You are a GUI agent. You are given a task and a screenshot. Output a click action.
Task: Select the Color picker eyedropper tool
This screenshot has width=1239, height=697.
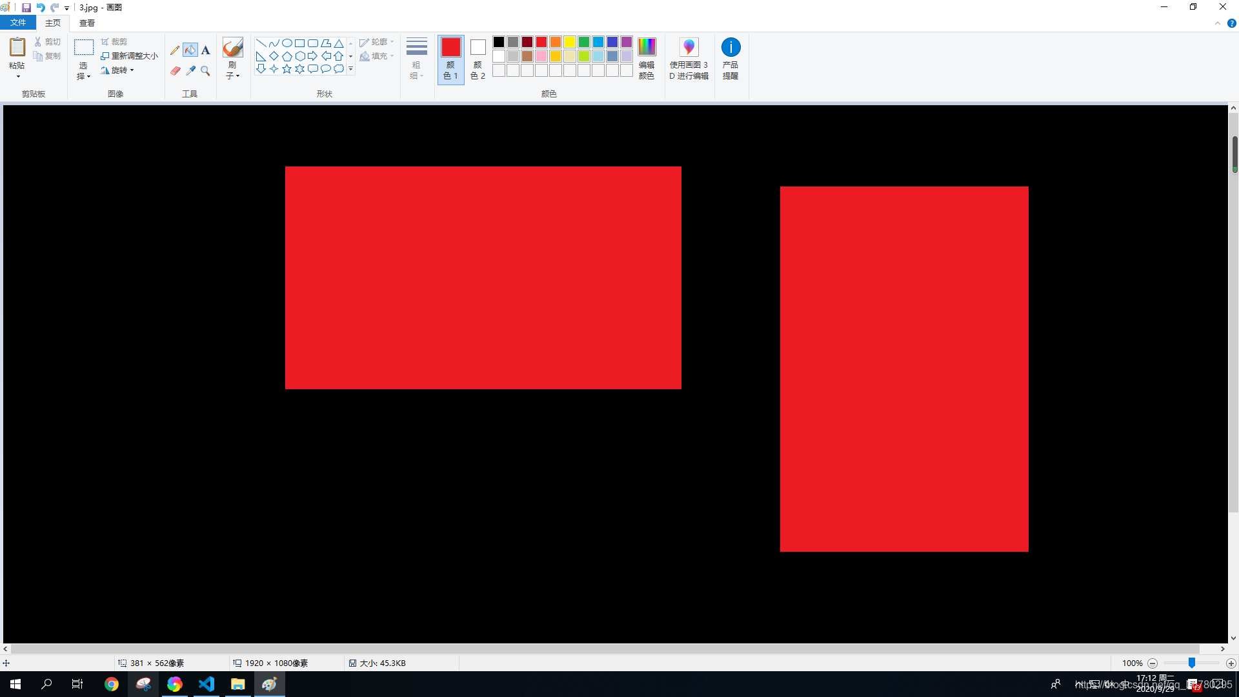coord(190,70)
